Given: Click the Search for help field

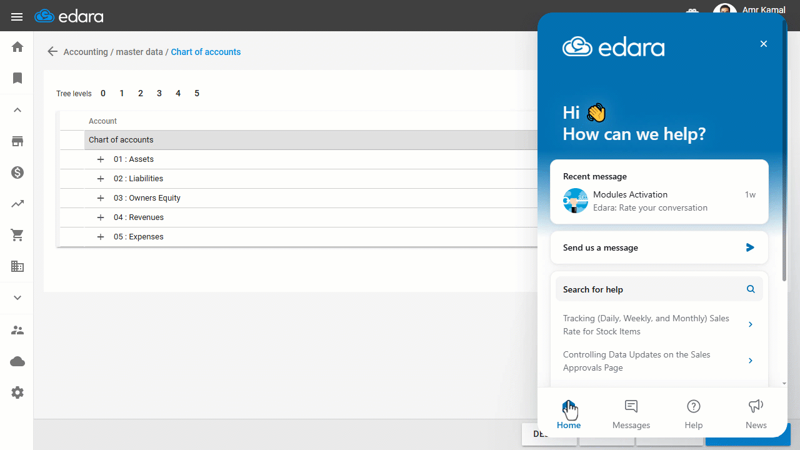Looking at the screenshot, I should (659, 289).
